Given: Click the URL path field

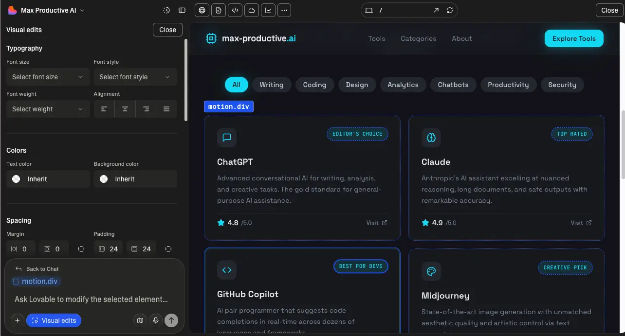Looking at the screenshot, I should pos(403,10).
